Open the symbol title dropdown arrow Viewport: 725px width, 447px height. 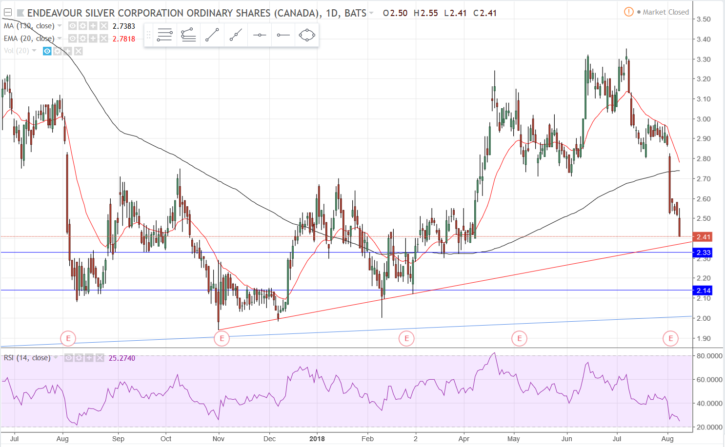pyautogui.click(x=371, y=13)
